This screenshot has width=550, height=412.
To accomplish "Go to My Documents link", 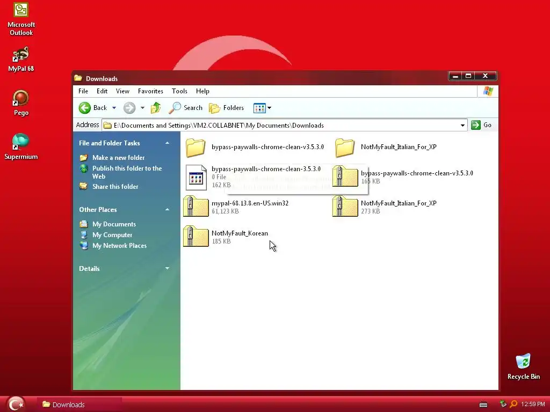I will click(x=114, y=224).
